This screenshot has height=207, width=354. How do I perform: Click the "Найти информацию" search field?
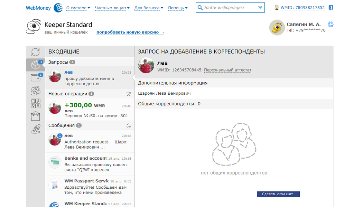(x=228, y=8)
